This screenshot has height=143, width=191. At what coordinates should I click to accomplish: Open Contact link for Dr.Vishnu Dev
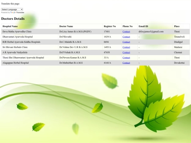126,47
